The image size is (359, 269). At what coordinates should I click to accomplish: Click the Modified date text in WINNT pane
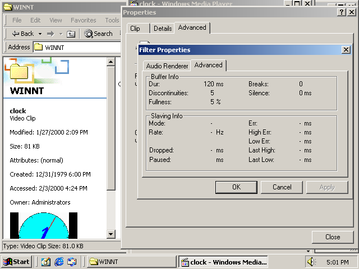[49, 132]
